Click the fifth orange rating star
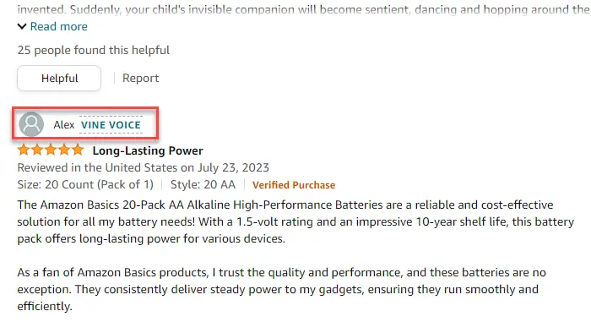The height and width of the screenshot is (322, 591). click(78, 150)
